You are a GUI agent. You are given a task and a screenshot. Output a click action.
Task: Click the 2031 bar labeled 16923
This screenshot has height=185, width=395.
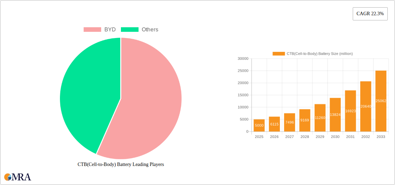[350, 111]
